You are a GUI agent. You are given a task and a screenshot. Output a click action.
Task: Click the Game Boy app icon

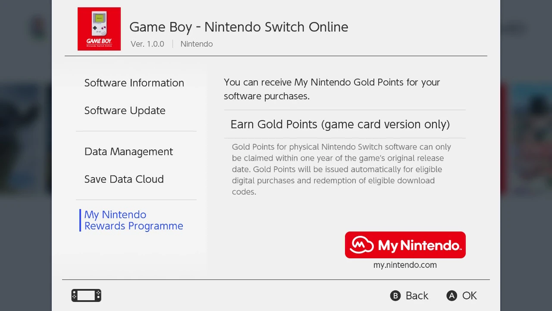coord(99,29)
